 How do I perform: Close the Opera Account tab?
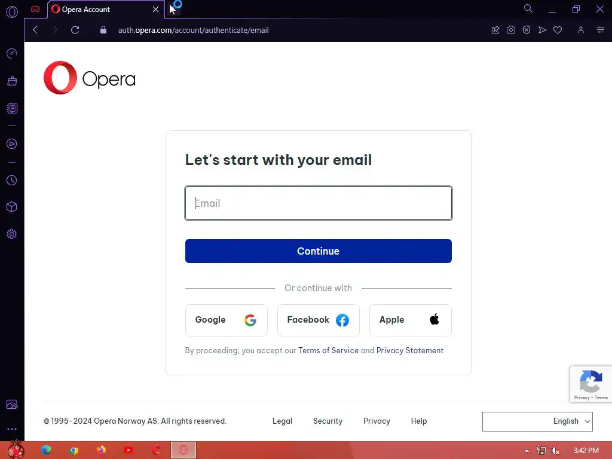tap(156, 9)
